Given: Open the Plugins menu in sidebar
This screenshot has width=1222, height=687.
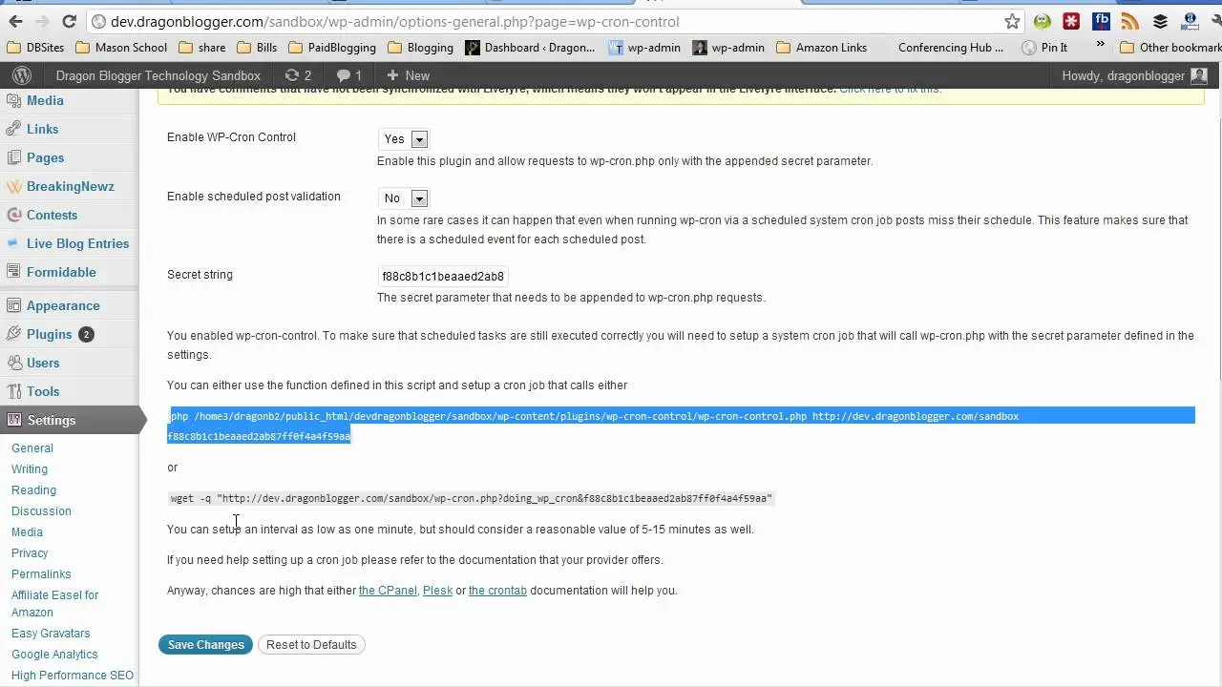Looking at the screenshot, I should click(50, 334).
